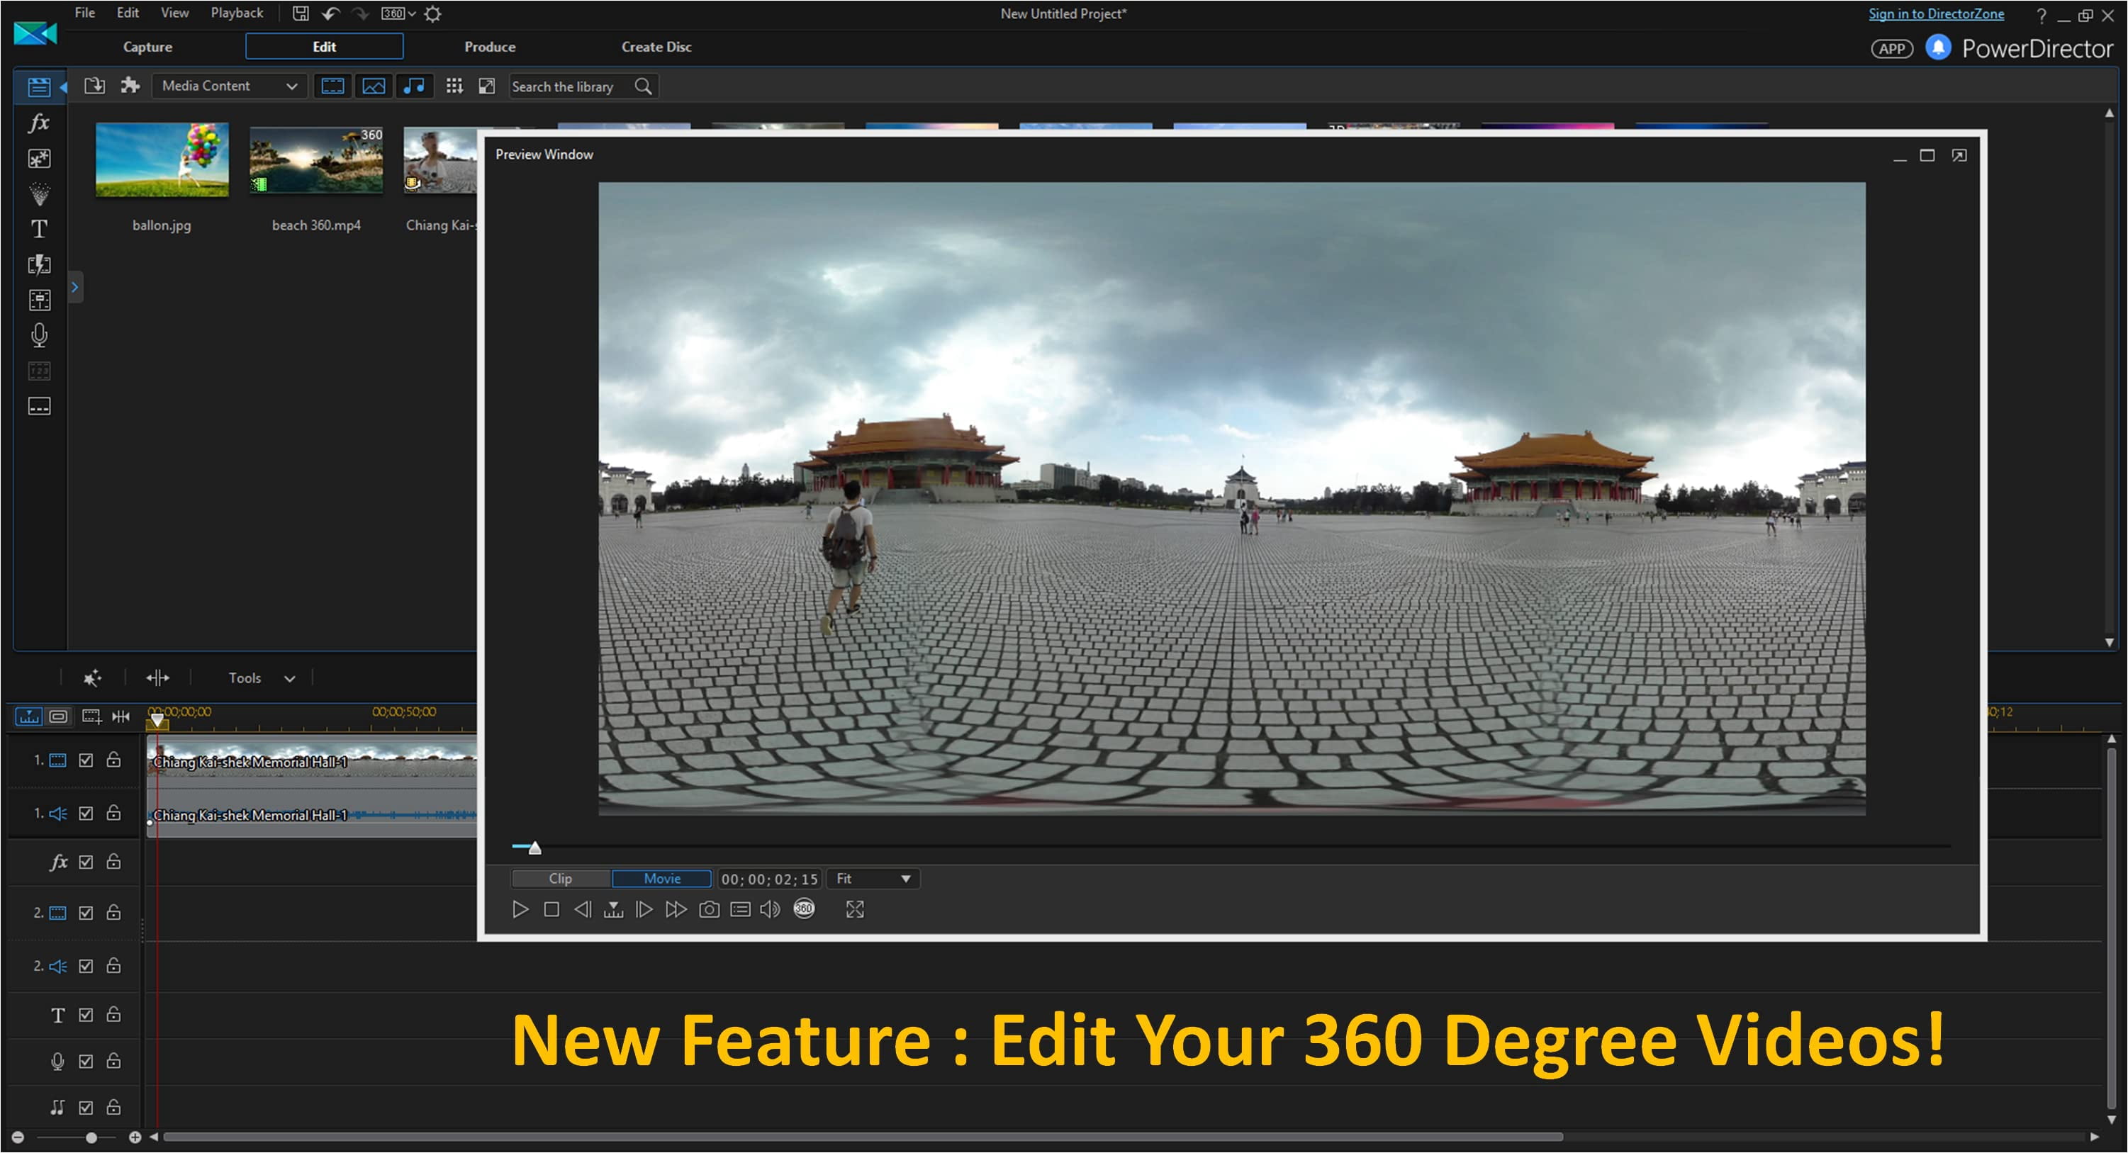Viewport: 2128px width, 1153px height.
Task: Click the preview playback position slider
Action: (x=535, y=848)
